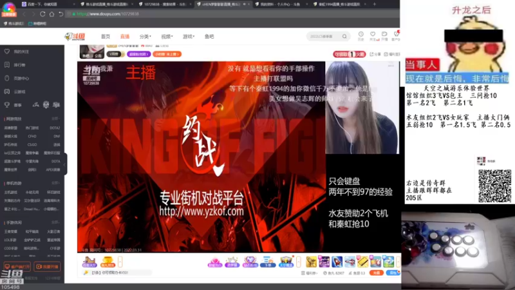Expand 全部 for the 单机热游 section

pyautogui.click(x=55, y=183)
